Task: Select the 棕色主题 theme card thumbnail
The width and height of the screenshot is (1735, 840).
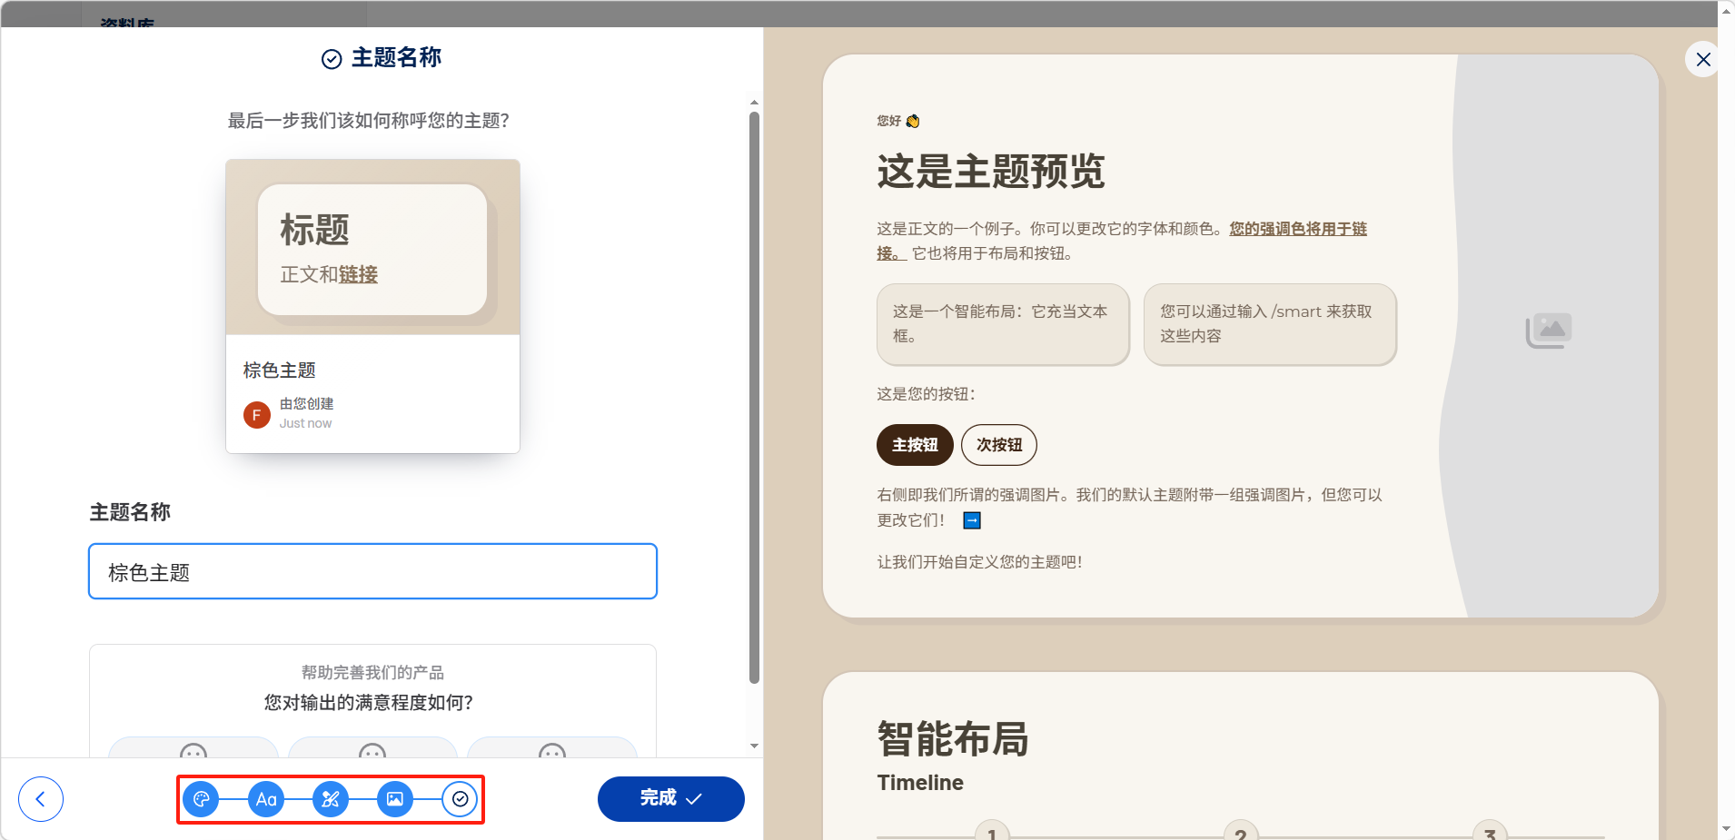Action: [372, 248]
